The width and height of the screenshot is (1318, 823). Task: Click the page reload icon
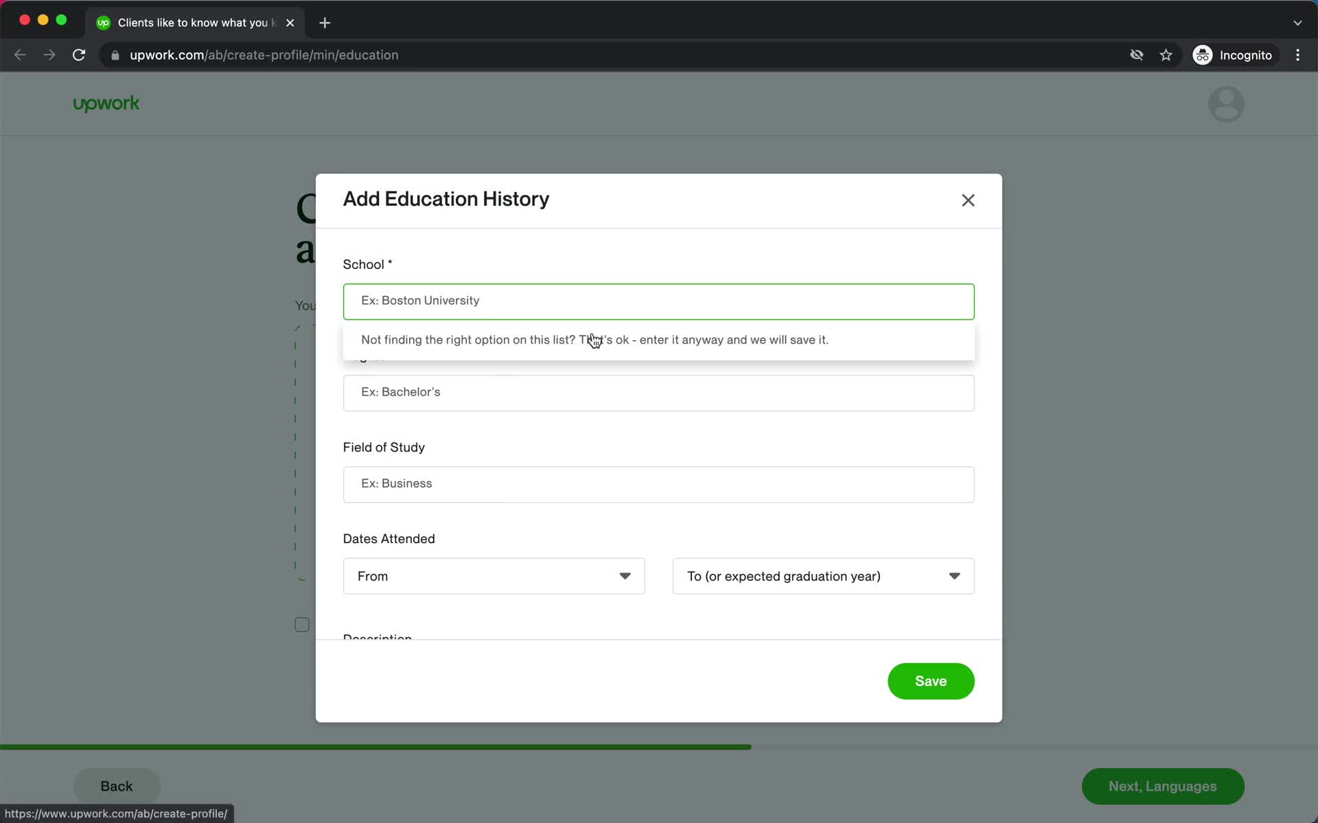tap(80, 55)
